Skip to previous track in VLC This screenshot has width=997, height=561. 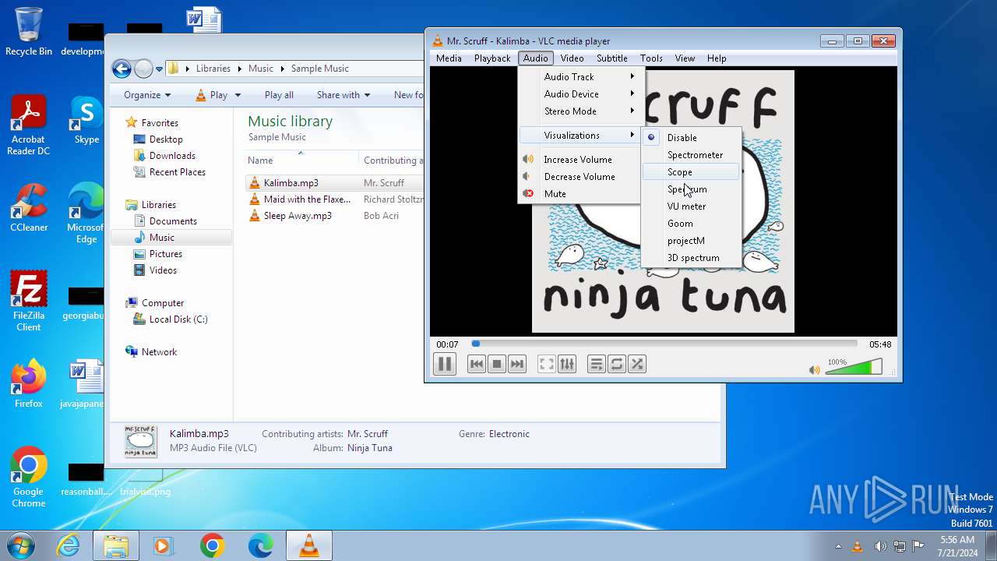(477, 364)
